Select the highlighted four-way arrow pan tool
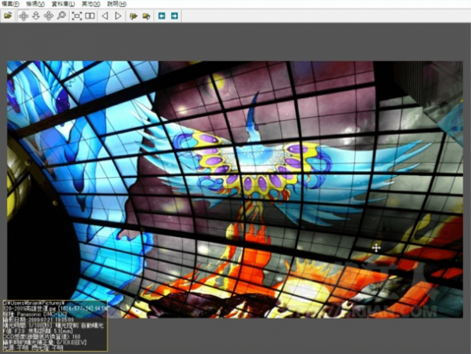Image resolution: width=471 pixels, height=354 pixels. 24,16
